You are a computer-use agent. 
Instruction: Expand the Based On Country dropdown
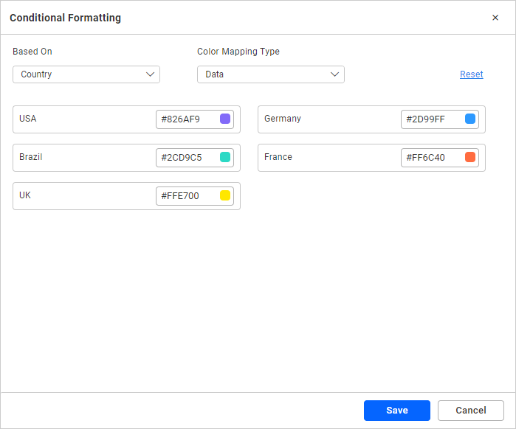tap(86, 74)
